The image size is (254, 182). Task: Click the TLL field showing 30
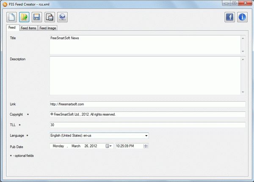pyautogui.click(x=148, y=125)
